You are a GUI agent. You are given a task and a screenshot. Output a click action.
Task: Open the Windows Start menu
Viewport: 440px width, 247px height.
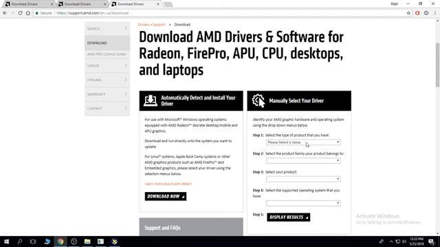coord(6,242)
